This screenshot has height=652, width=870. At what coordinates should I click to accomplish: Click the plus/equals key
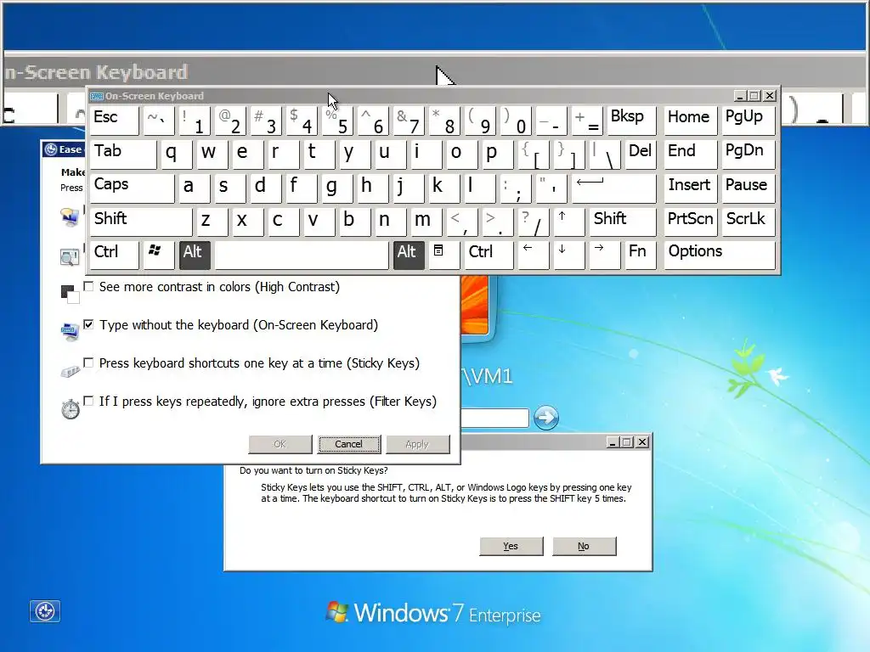(586, 121)
